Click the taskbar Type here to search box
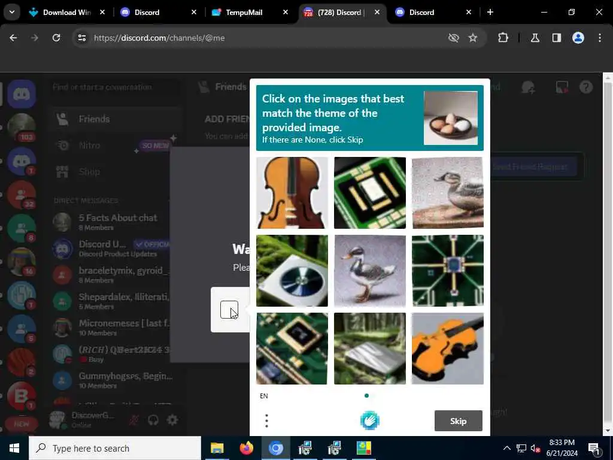613x460 pixels. tap(115, 448)
